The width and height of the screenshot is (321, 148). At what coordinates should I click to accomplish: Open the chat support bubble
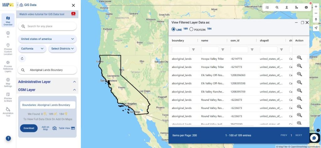coord(314,138)
